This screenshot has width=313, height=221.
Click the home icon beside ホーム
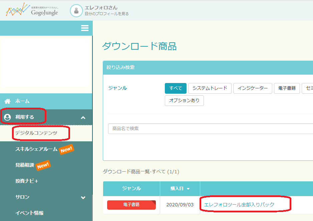pos(7,101)
